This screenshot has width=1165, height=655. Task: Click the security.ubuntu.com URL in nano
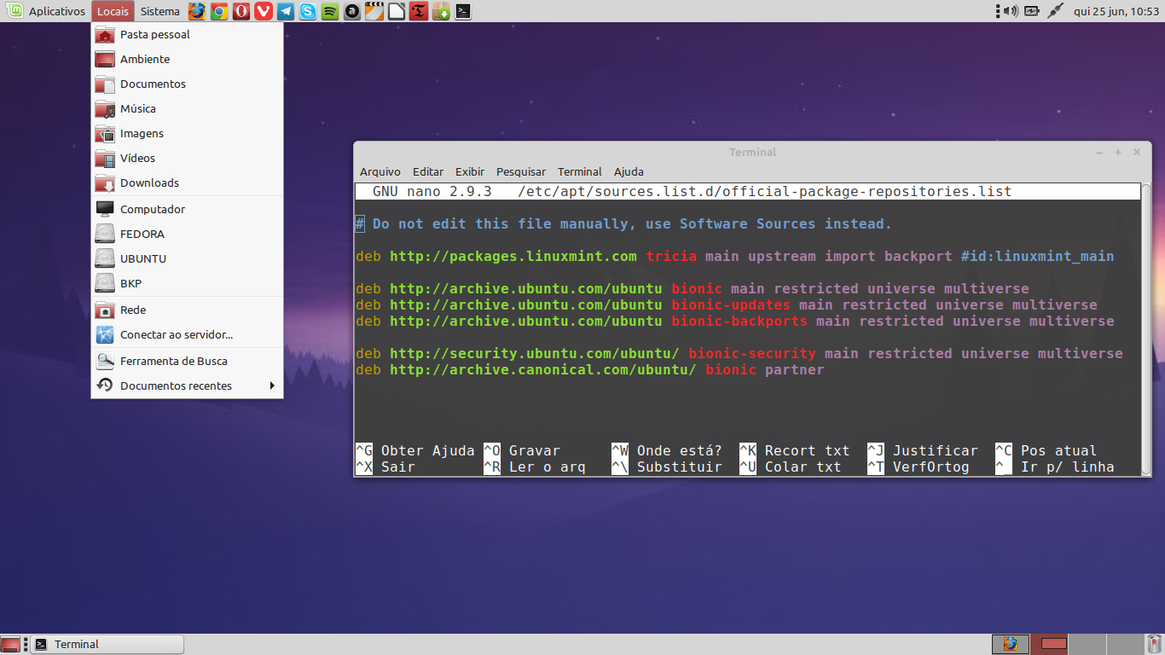tap(535, 354)
